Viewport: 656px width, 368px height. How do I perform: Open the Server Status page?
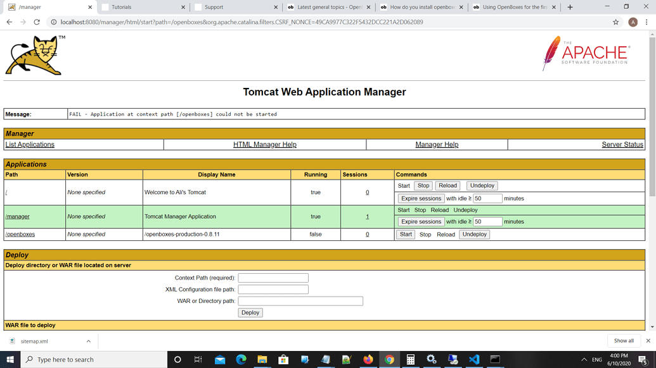622,144
